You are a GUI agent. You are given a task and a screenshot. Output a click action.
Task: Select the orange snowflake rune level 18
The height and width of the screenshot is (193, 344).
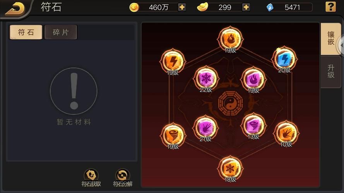coord(230,169)
